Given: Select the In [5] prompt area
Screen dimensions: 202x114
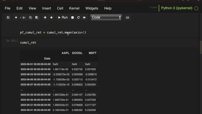Looking at the screenshot, I should pyautogui.click(x=11, y=41).
